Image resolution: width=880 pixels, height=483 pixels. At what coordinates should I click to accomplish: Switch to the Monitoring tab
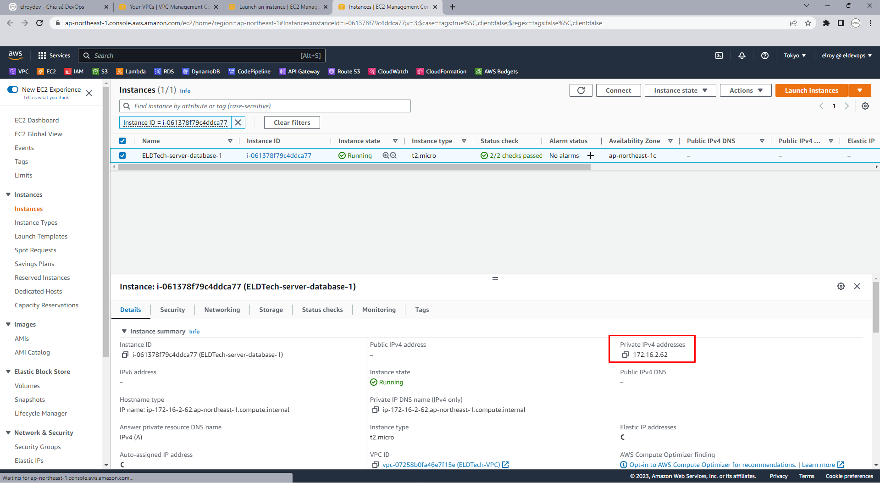379,310
